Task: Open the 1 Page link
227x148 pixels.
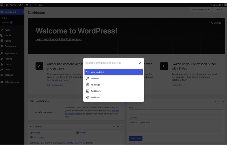Action: 83,133
